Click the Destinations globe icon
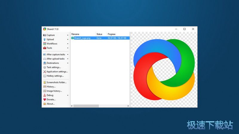This screenshot has width=239, height=134. click(x=45, y=63)
